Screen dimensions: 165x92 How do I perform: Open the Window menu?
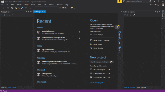pyautogui.click(x=60, y=5)
